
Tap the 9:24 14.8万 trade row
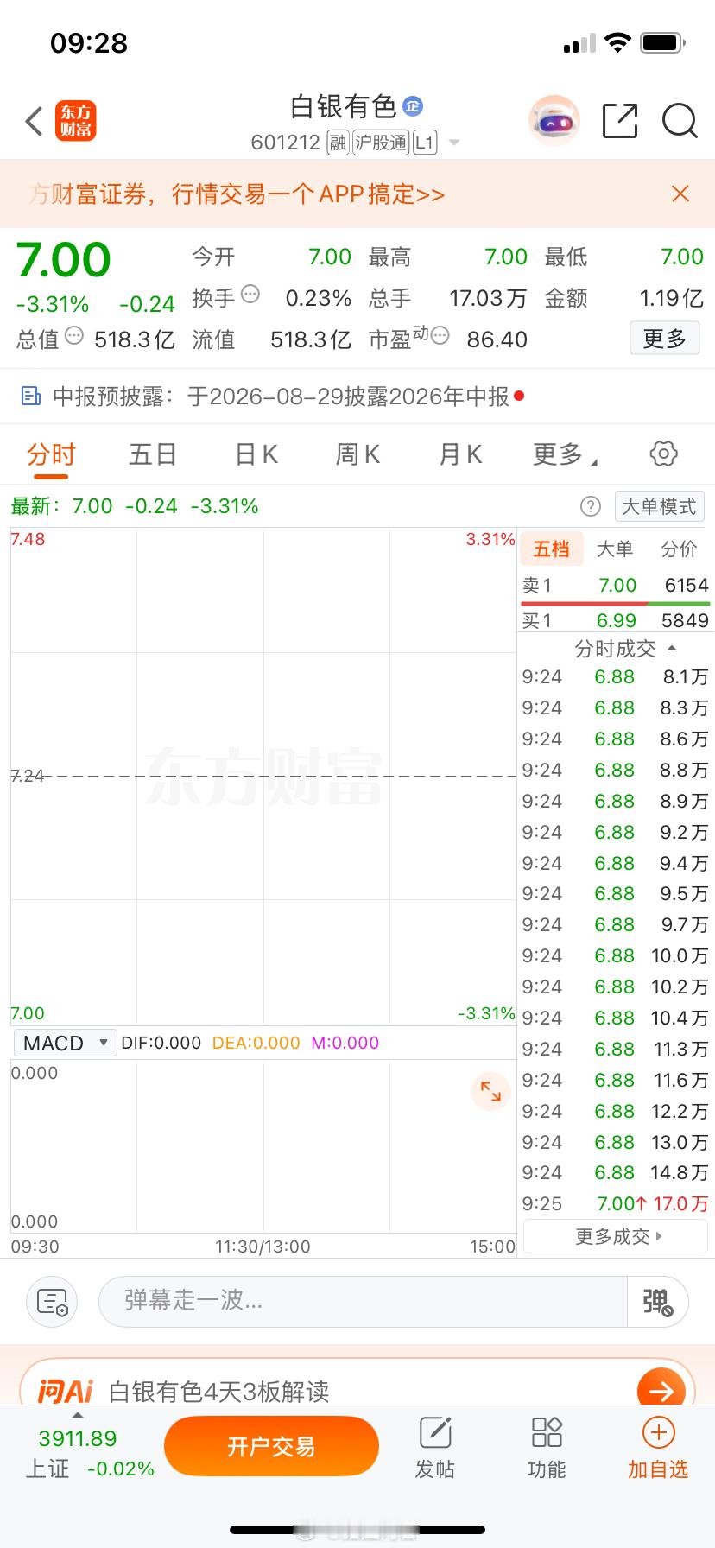pos(615,1172)
